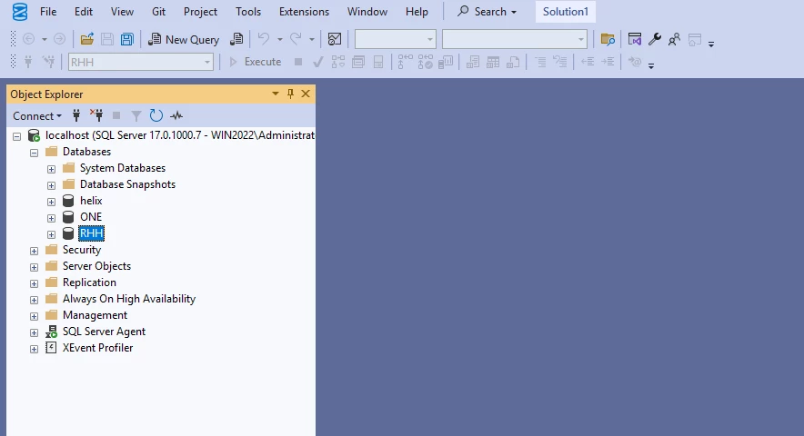
Task: Open the Object Explorer window position dropdown
Action: (x=276, y=94)
